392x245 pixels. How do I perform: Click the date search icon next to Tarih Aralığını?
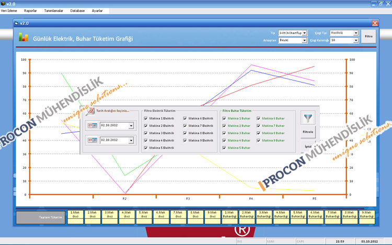tap(90, 111)
